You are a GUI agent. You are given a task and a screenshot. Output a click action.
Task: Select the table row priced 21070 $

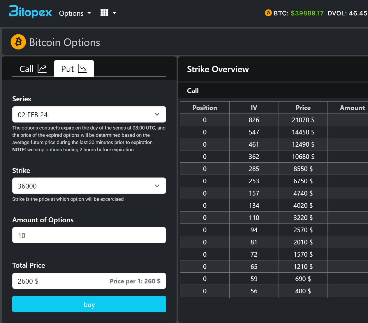pos(274,120)
